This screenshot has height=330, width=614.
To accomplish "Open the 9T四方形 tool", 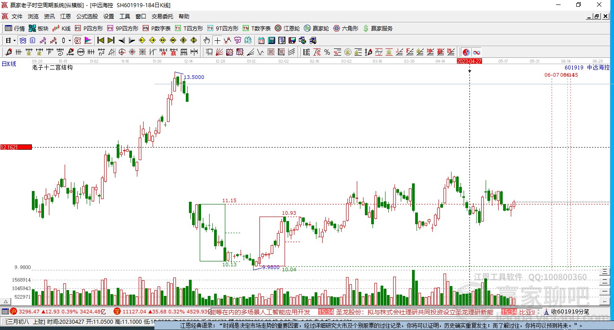I will [x=223, y=28].
